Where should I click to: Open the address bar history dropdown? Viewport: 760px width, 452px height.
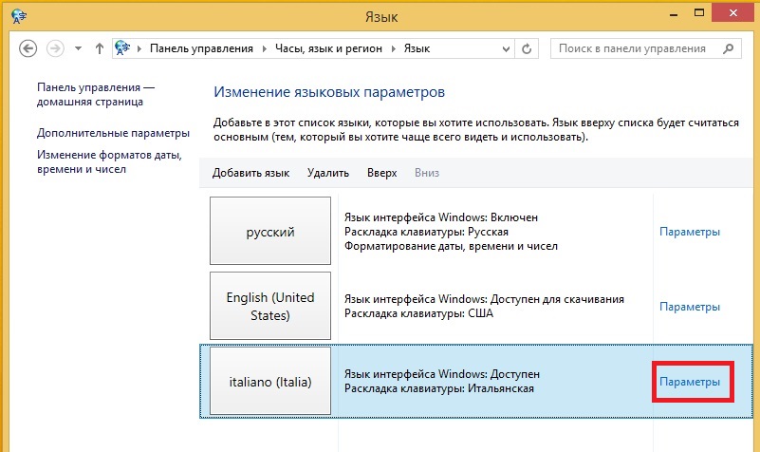(506, 48)
